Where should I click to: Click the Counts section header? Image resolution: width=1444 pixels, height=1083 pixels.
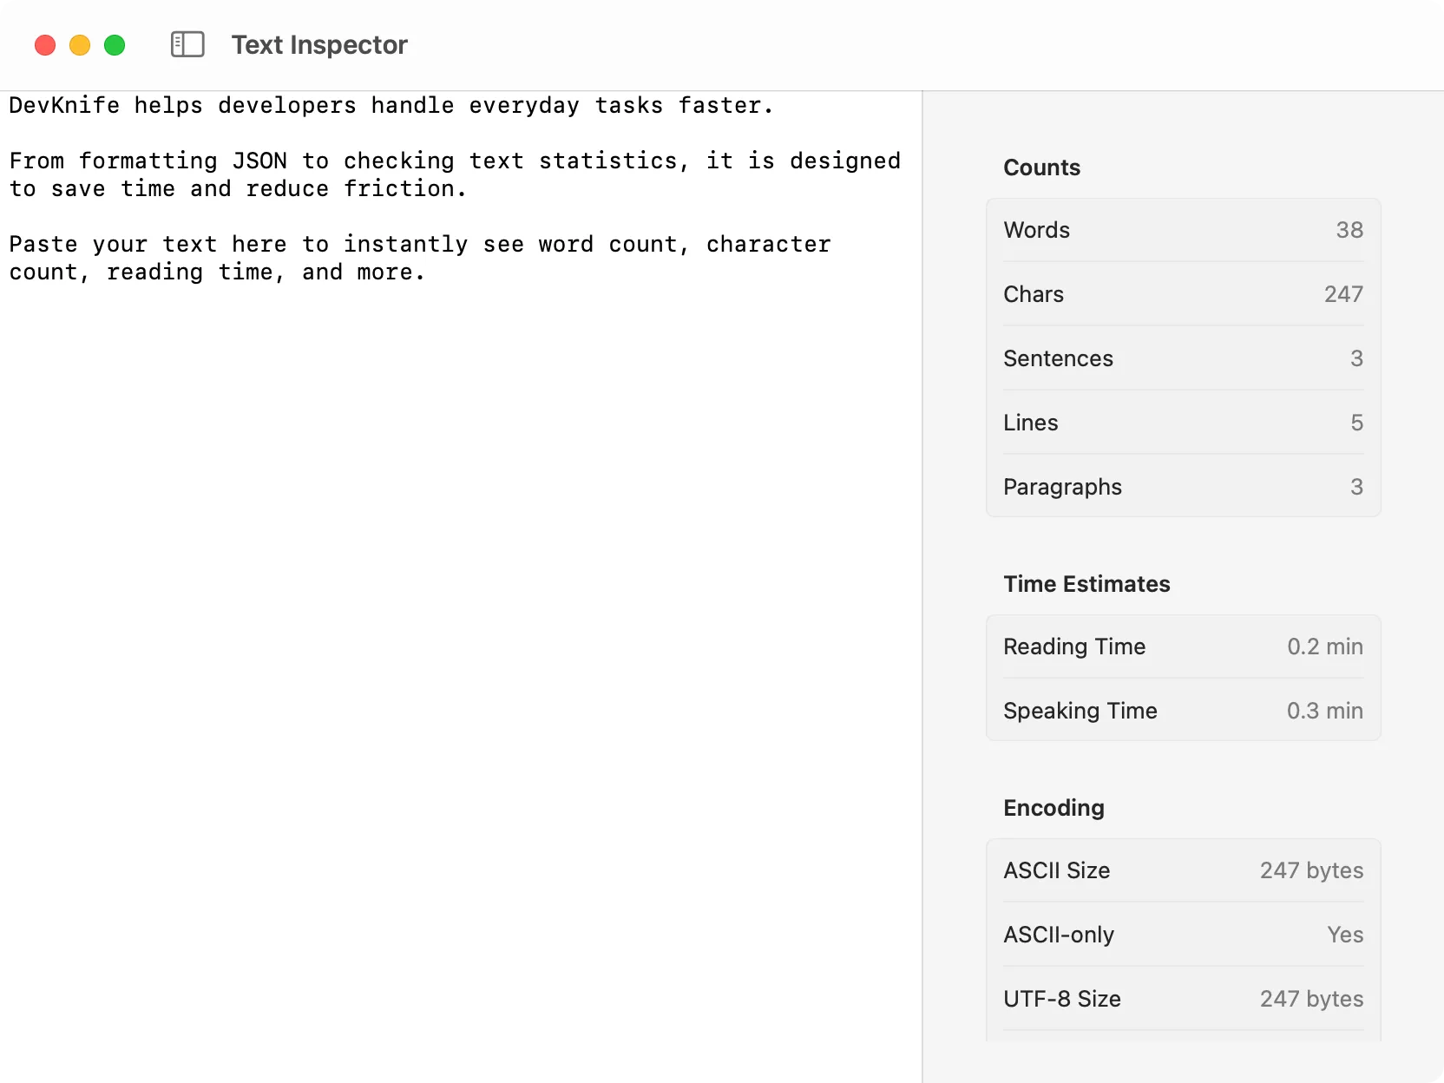pyautogui.click(x=1041, y=167)
